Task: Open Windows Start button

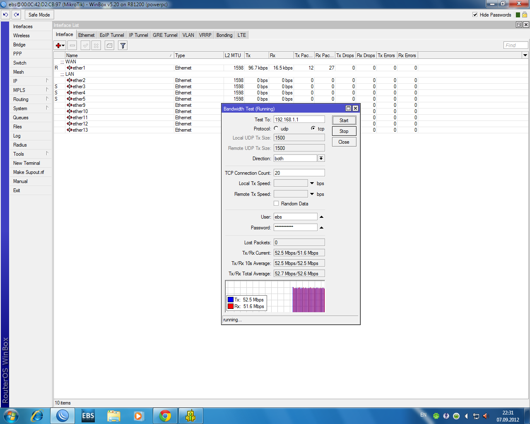Action: [11, 416]
